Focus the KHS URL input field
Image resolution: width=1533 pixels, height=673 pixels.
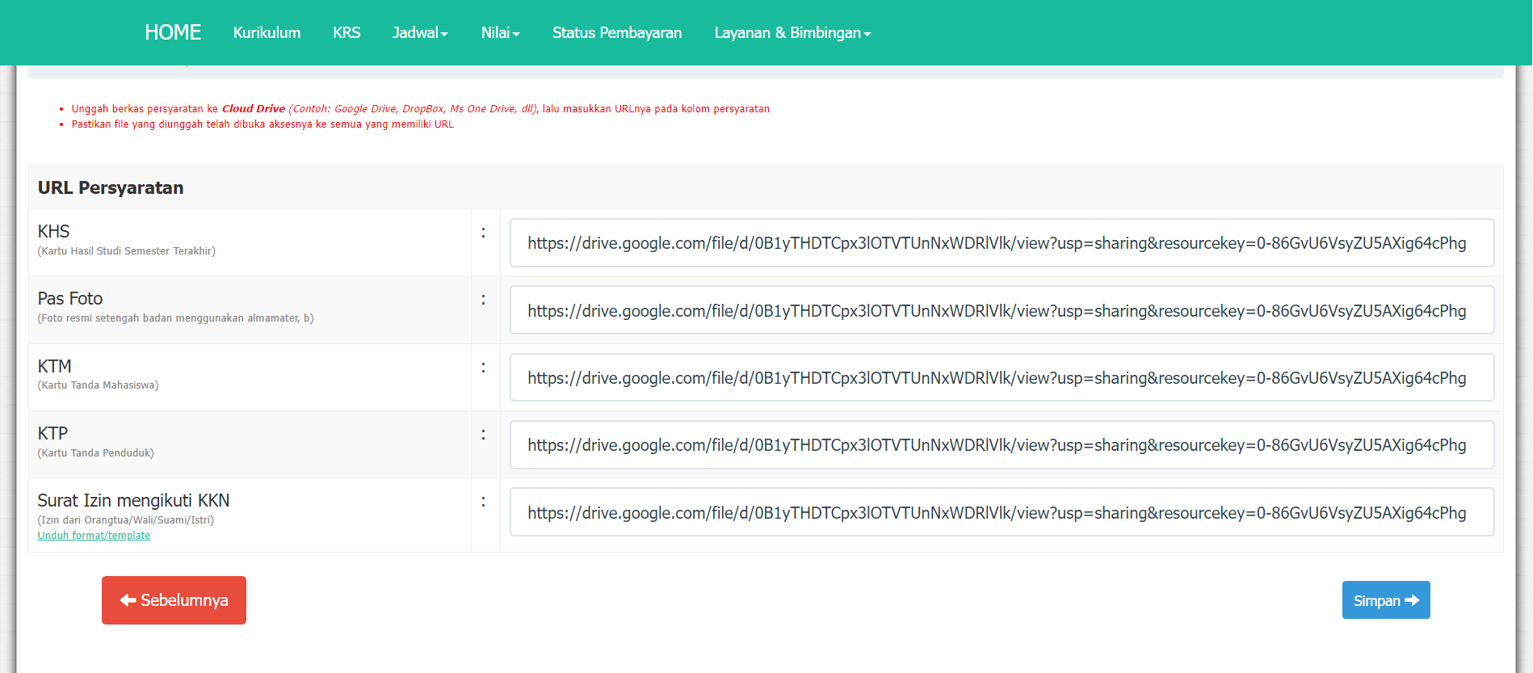1002,243
